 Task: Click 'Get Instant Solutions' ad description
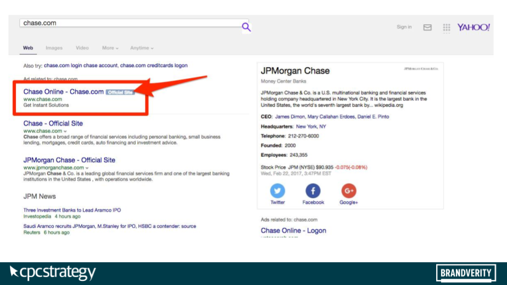click(46, 105)
